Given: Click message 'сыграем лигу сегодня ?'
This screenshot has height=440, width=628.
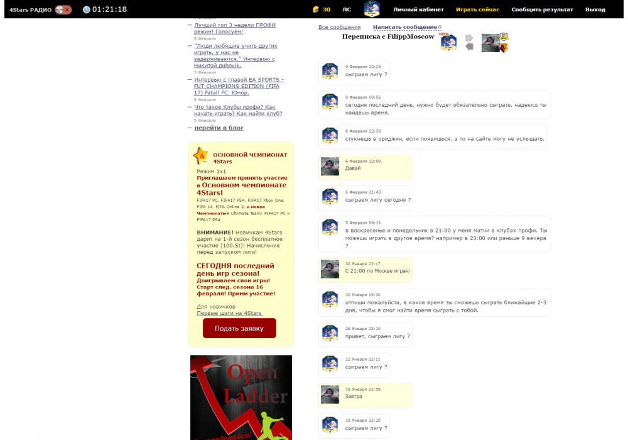Looking at the screenshot, I should pyautogui.click(x=377, y=200).
